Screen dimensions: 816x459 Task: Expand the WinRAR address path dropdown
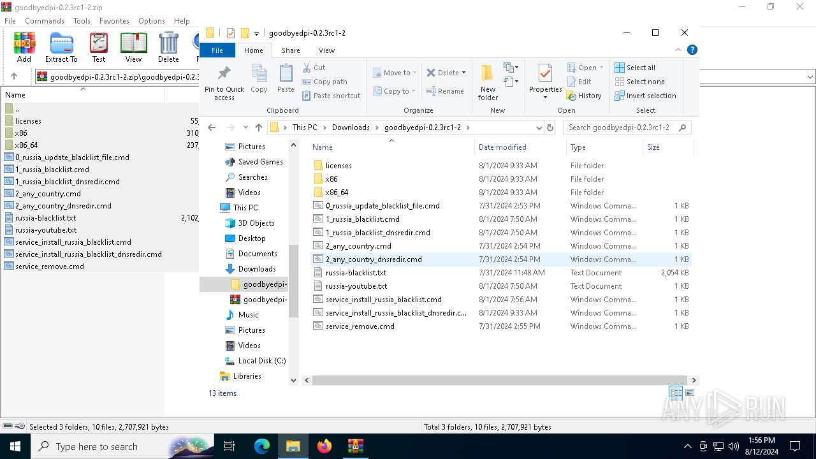point(810,76)
